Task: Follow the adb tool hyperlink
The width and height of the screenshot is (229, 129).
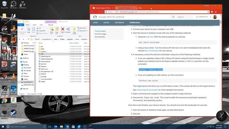Action: (x=150, y=37)
